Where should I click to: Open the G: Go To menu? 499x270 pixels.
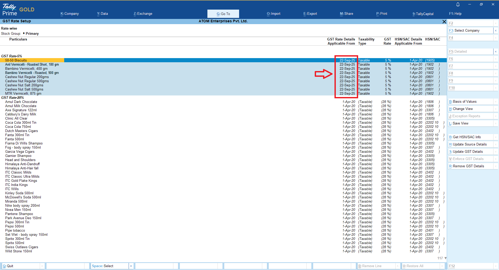223,14
